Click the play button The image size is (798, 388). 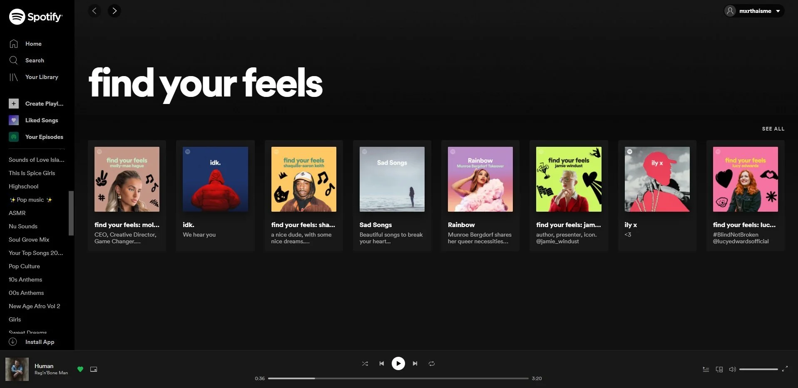coord(398,363)
